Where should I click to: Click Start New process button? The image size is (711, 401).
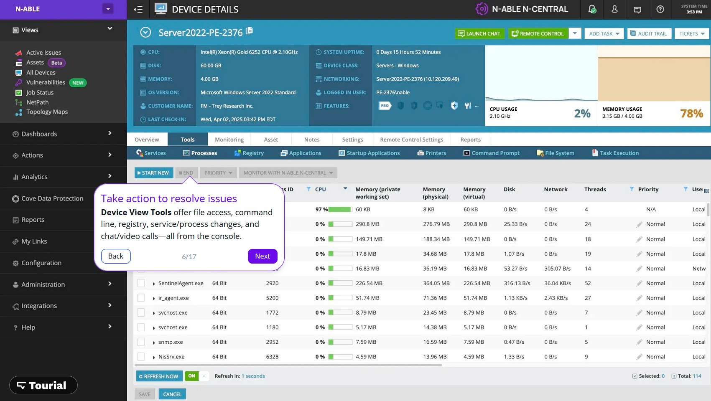click(154, 173)
